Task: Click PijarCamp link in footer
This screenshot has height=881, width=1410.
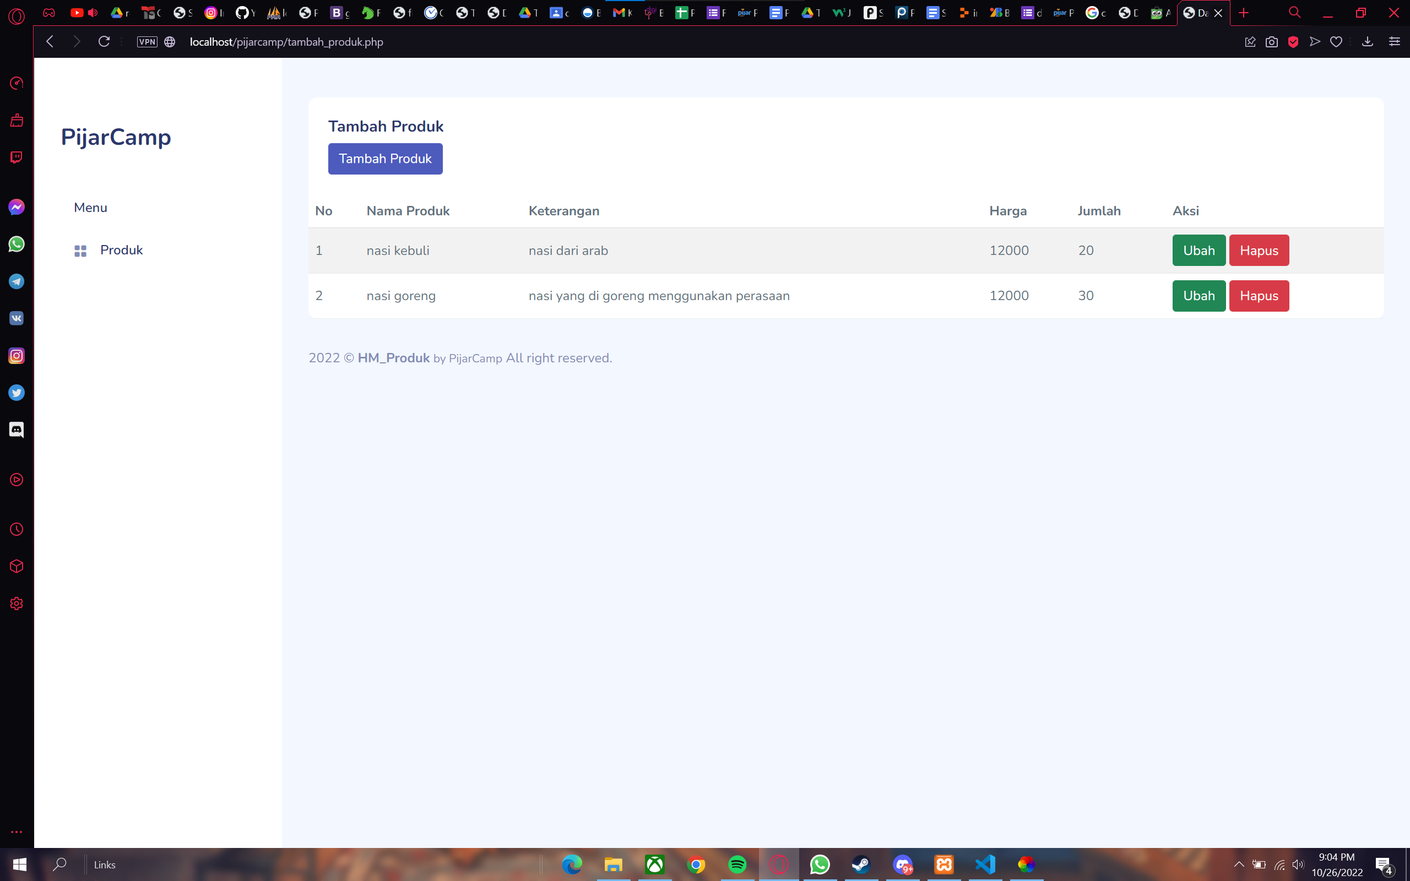Action: click(475, 358)
